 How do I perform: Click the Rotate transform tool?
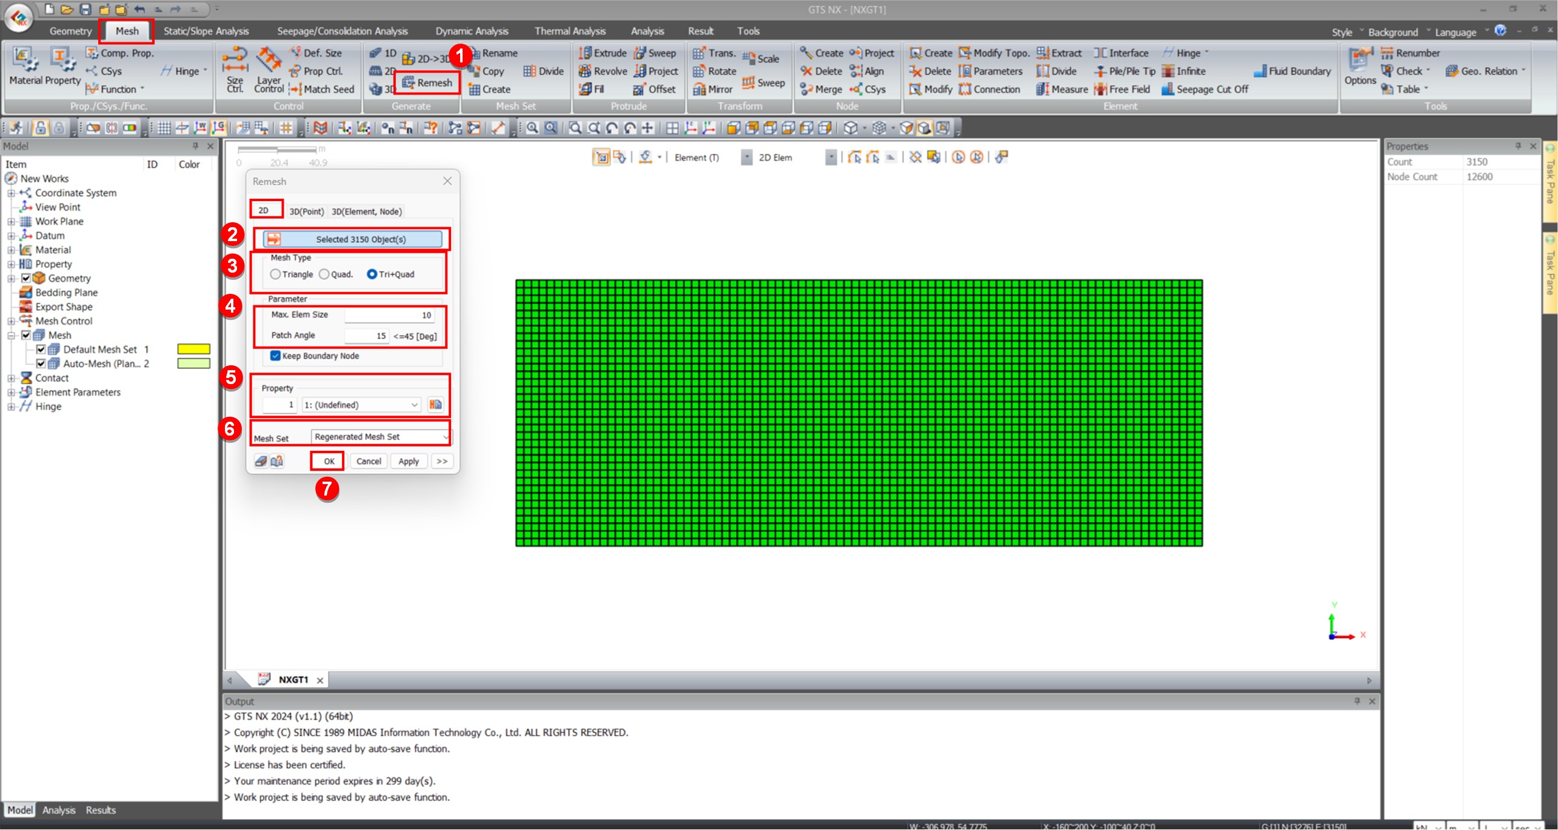pos(714,71)
